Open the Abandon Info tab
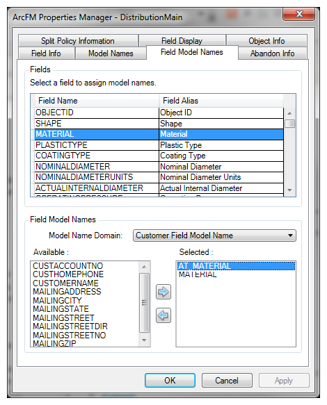 [x=273, y=53]
